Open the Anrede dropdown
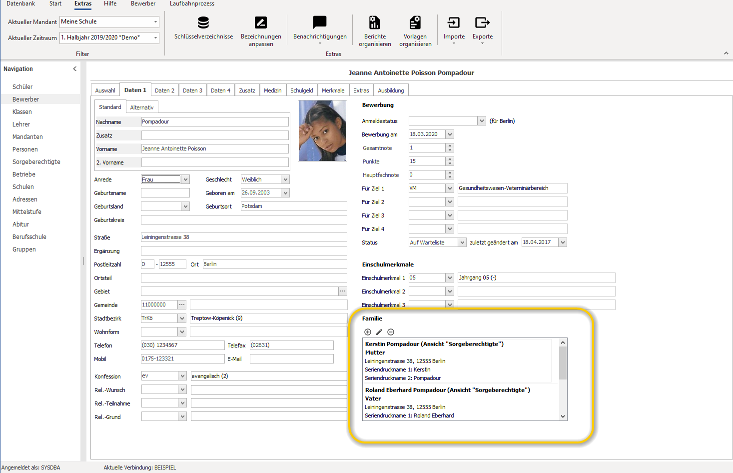 (x=186, y=179)
